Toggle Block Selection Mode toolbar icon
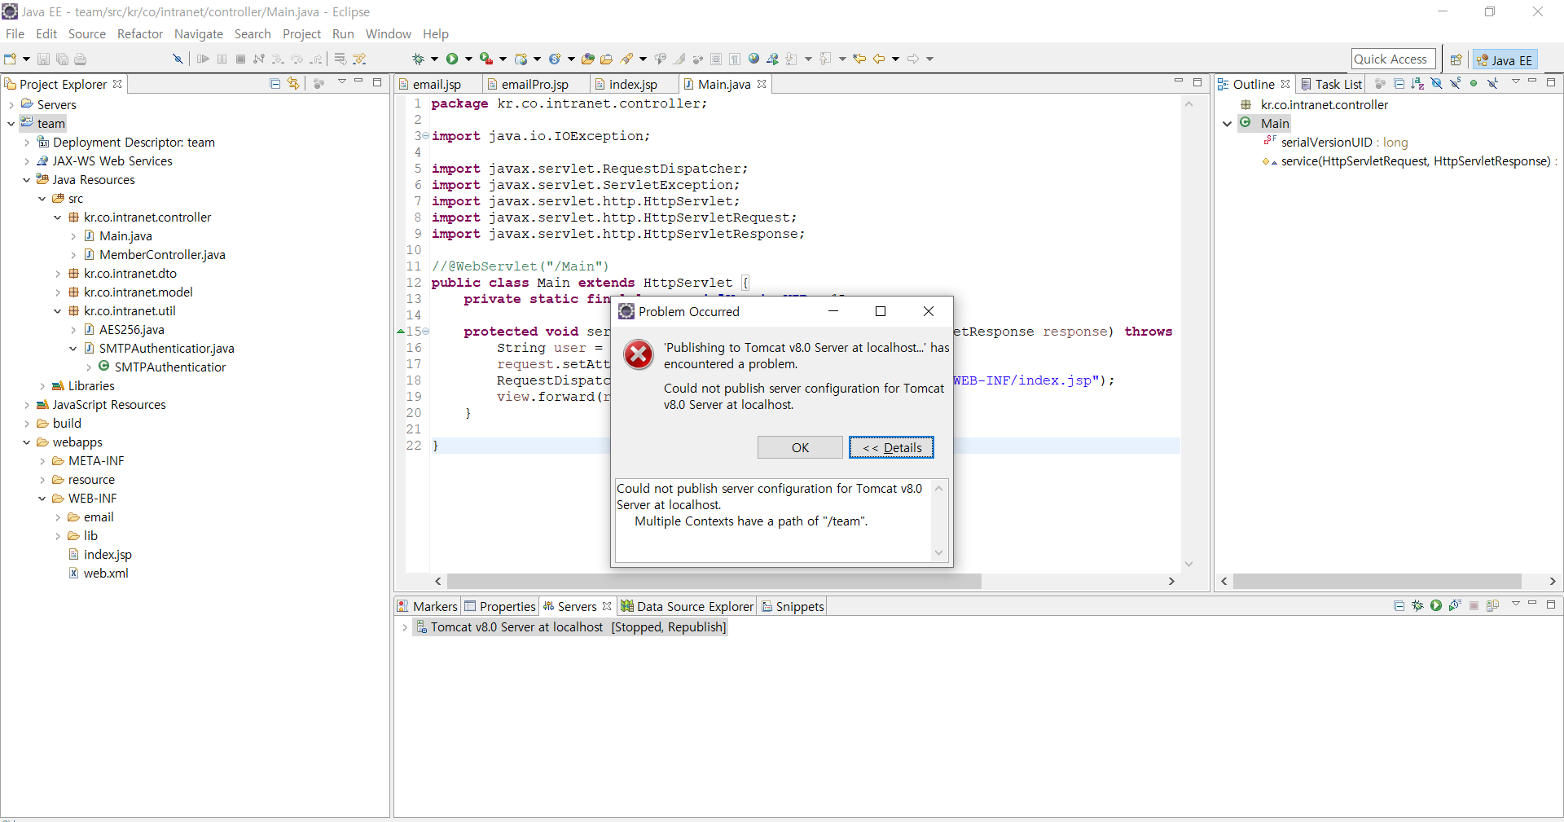This screenshot has height=822, width=1564. (x=716, y=59)
